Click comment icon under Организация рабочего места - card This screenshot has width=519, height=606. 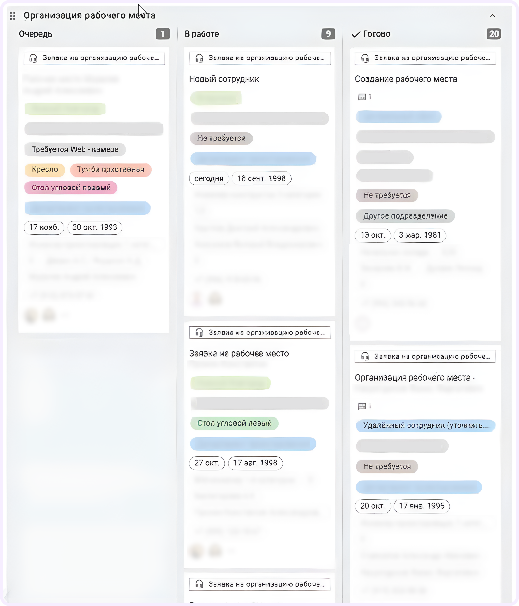click(362, 406)
